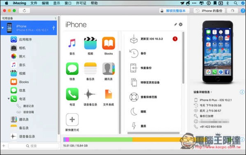Image resolution: width=246 pixels, height=155 pixels.
Task: Open the 文件系统 file system shortcut
Action: pos(109,94)
